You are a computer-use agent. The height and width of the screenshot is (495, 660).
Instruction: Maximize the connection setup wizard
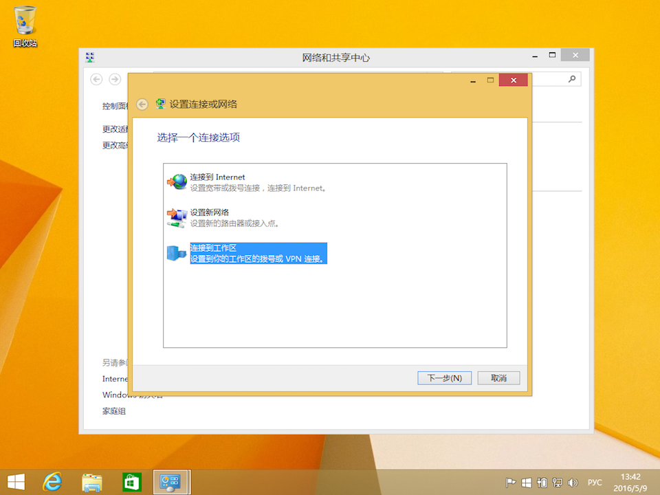(490, 80)
